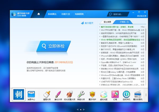Launch 清理大师 brush icon
Image resolution: width=159 pixels, height=112 pixels.
pos(47,96)
